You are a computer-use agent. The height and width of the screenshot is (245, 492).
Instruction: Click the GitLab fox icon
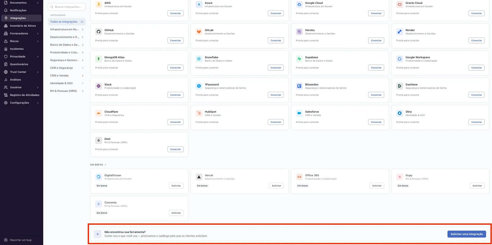199,32
